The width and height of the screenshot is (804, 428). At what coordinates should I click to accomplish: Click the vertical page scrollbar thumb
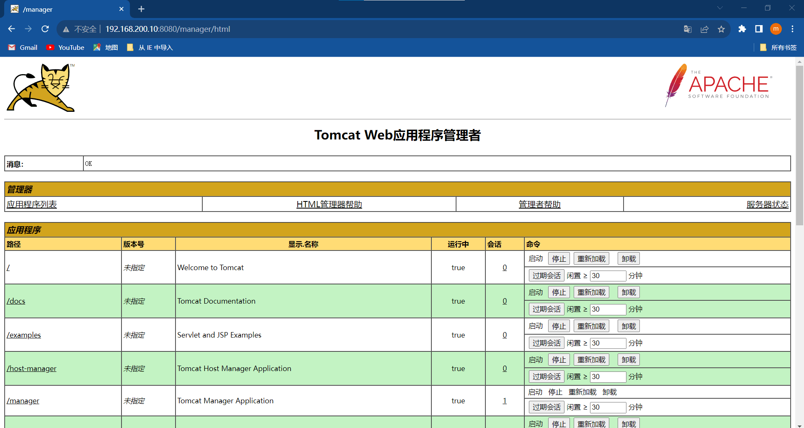point(799,145)
